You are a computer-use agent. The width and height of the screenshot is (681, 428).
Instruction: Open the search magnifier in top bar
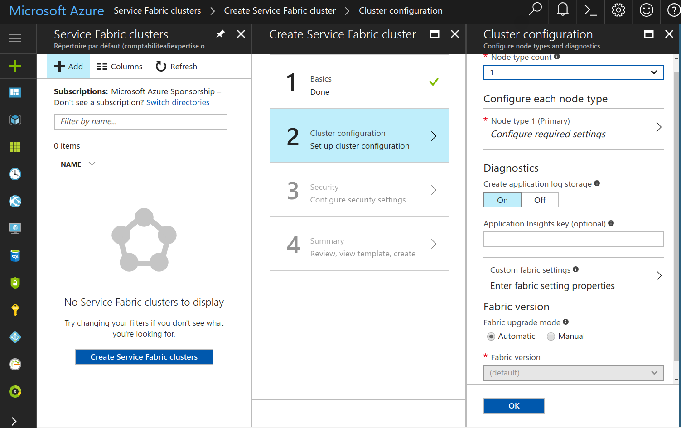(535, 10)
